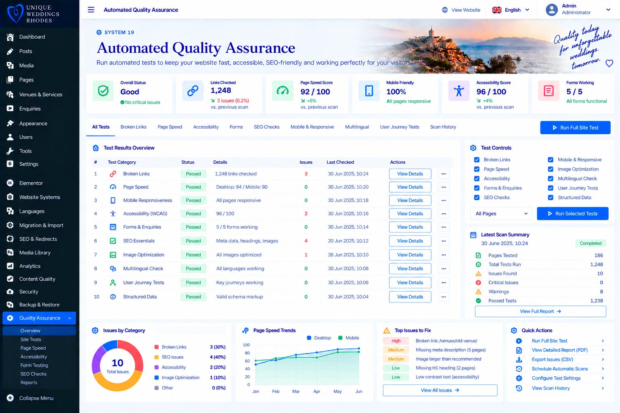Open Site Tests in the sidebar submenu
This screenshot has height=413, width=620.
[x=31, y=340]
